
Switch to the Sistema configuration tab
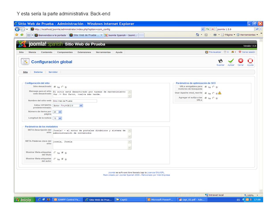[x=38, y=72]
